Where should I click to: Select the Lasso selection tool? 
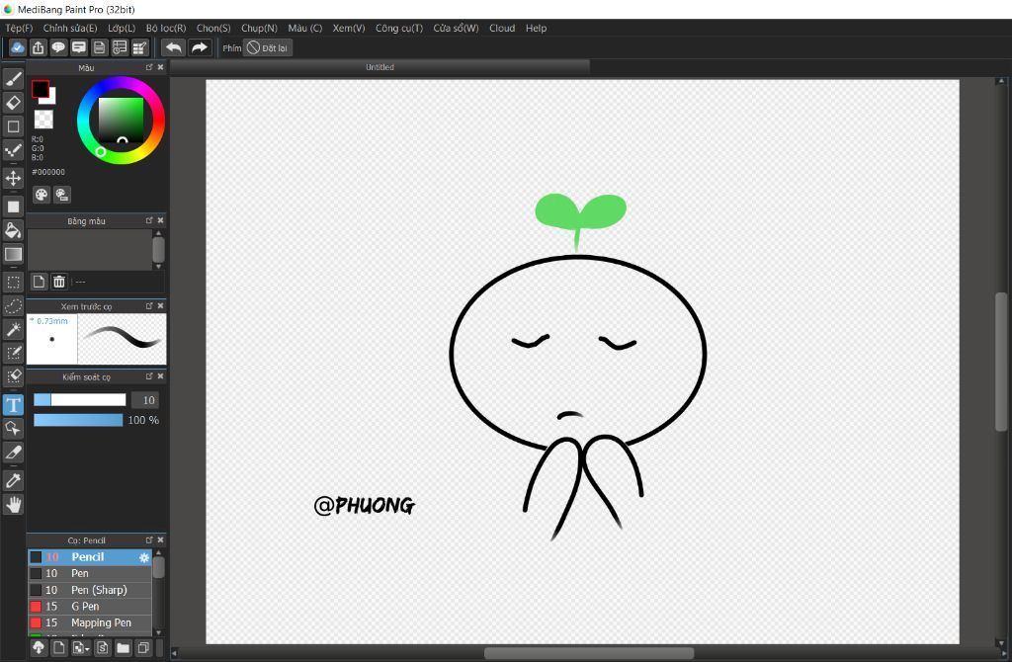pyautogui.click(x=13, y=306)
